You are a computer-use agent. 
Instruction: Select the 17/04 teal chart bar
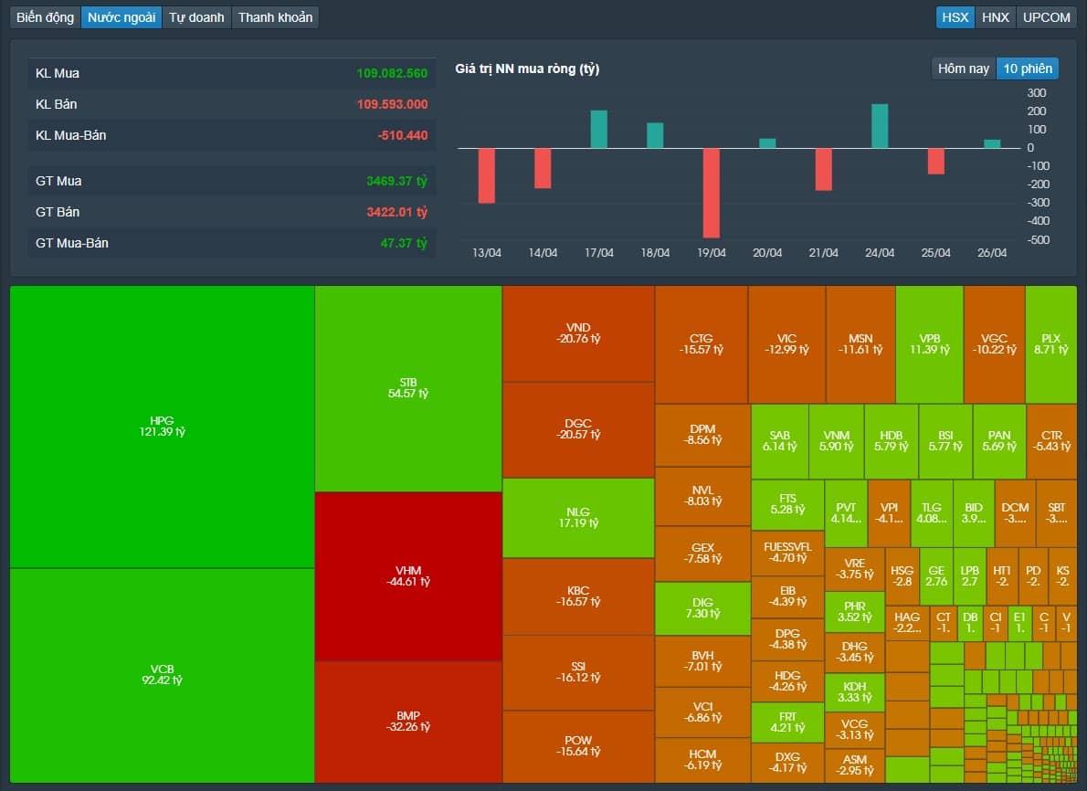coord(599,130)
